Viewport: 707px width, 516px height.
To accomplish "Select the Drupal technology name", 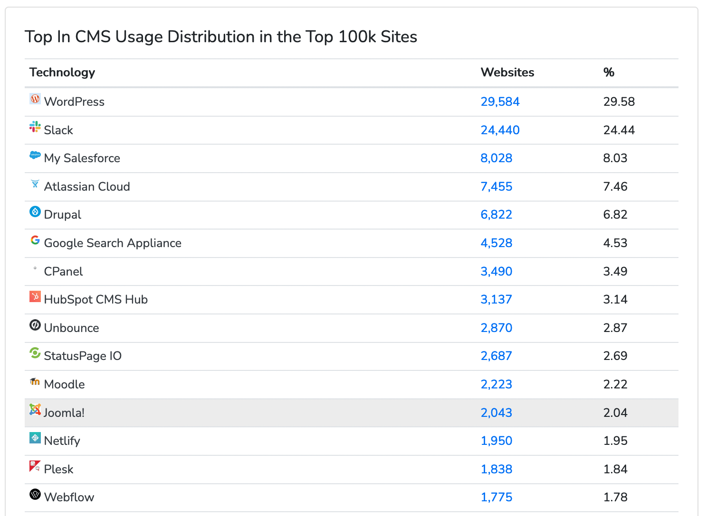I will (62, 215).
